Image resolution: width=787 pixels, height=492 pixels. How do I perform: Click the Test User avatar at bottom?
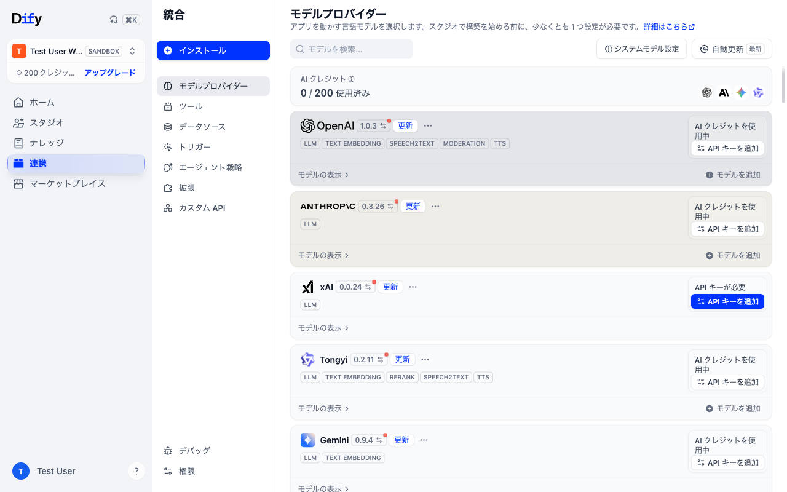click(21, 471)
